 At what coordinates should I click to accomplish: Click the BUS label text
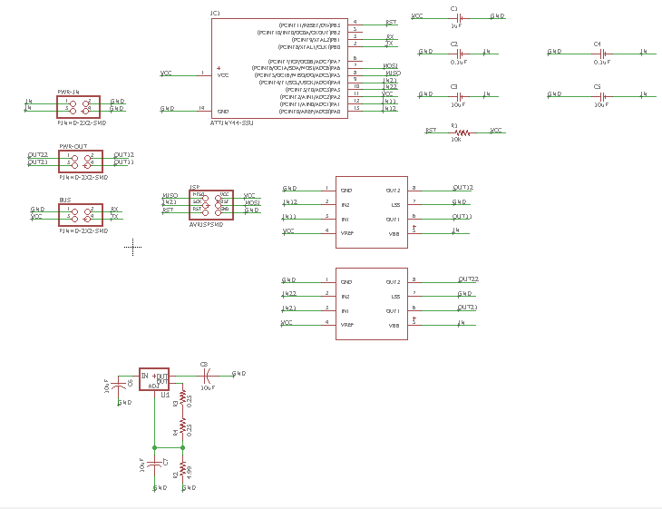tap(65, 200)
